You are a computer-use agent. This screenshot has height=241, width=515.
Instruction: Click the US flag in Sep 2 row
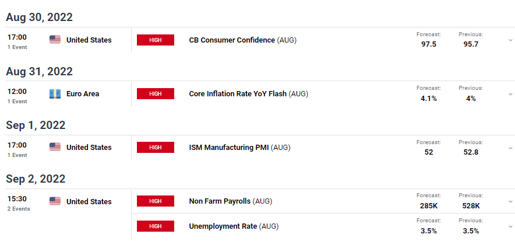tap(55, 201)
